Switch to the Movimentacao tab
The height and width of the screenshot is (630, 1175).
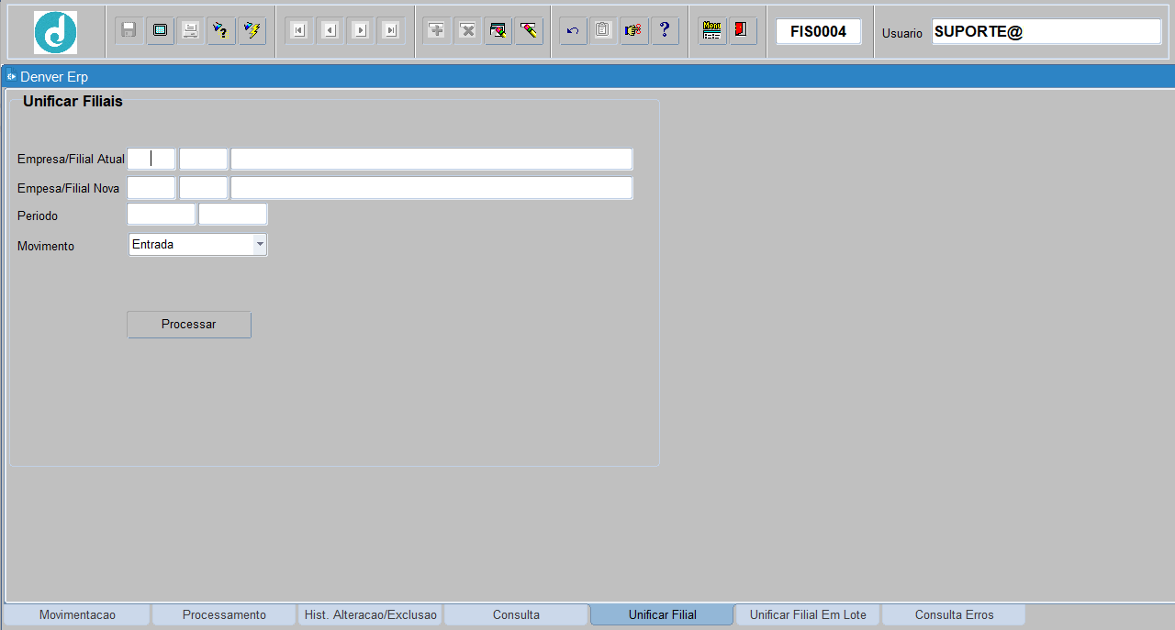[x=77, y=614]
